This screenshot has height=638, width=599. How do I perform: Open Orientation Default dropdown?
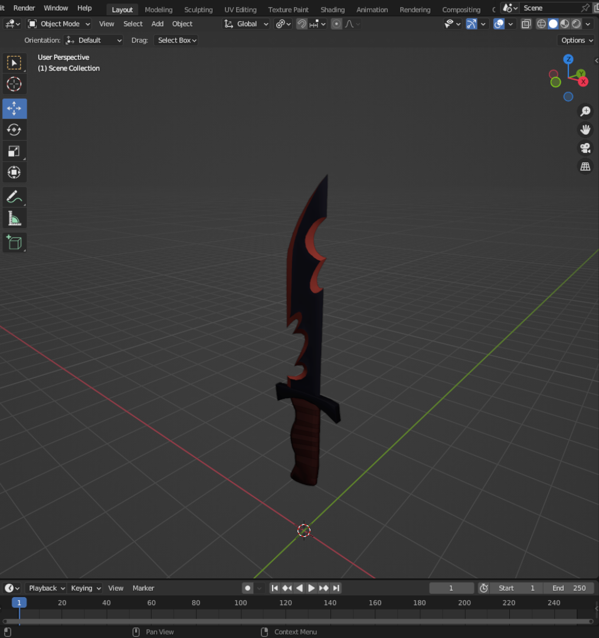pyautogui.click(x=93, y=40)
